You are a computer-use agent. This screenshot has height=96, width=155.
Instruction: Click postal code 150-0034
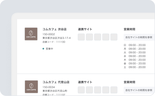[x=49, y=87]
